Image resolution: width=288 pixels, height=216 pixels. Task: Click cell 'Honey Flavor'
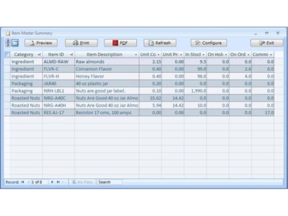(x=107, y=77)
